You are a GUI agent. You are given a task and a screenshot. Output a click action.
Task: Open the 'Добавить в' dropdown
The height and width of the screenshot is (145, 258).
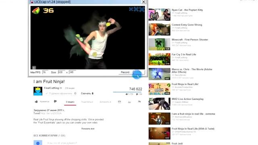(x=105, y=102)
